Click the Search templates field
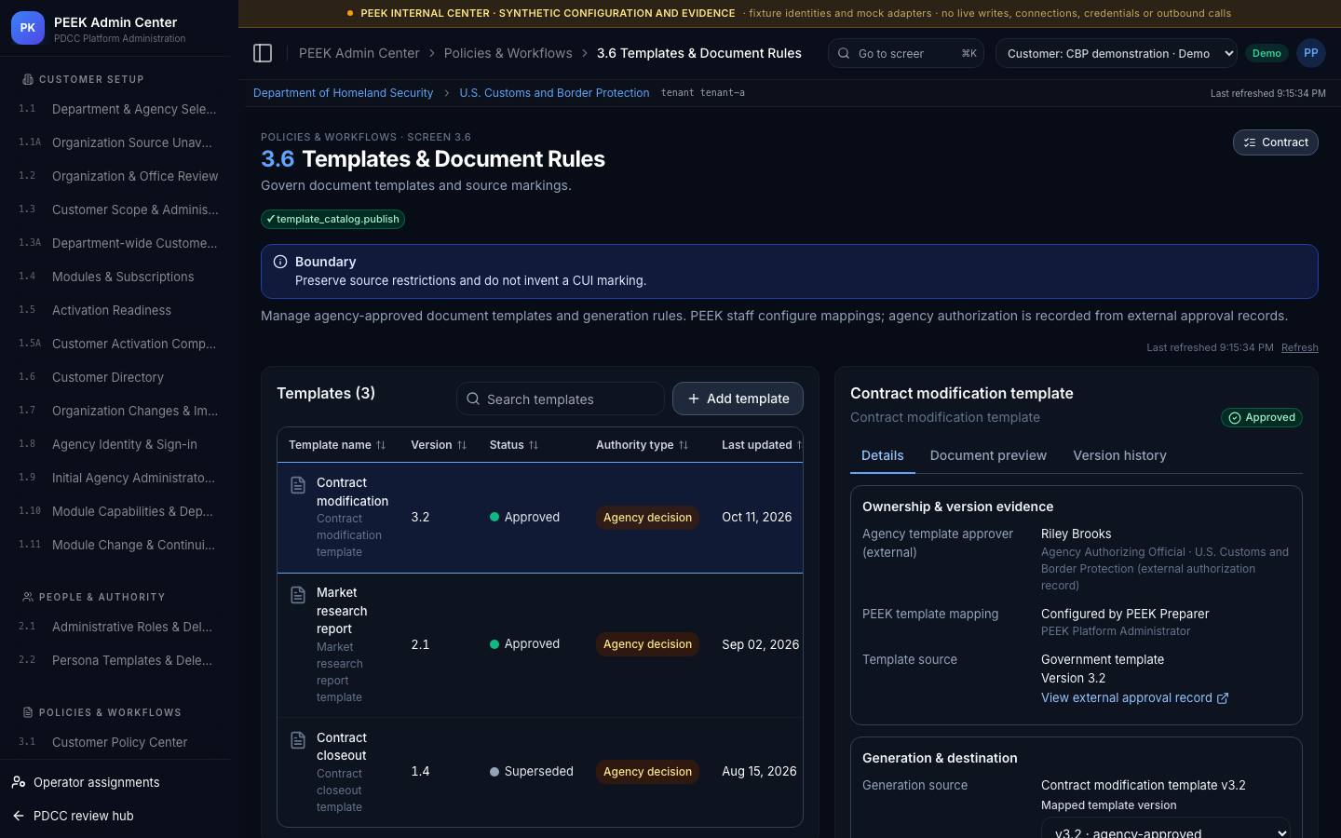 tap(560, 399)
